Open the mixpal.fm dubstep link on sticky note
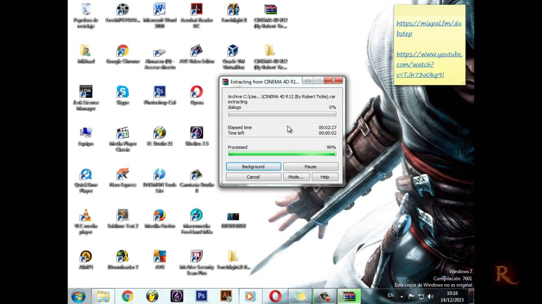The height and width of the screenshot is (304, 542). [x=429, y=28]
